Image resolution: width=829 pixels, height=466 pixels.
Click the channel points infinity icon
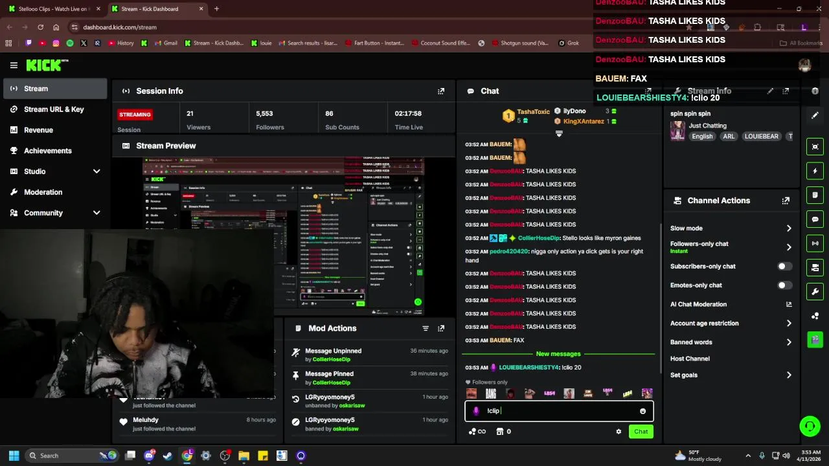(x=477, y=432)
